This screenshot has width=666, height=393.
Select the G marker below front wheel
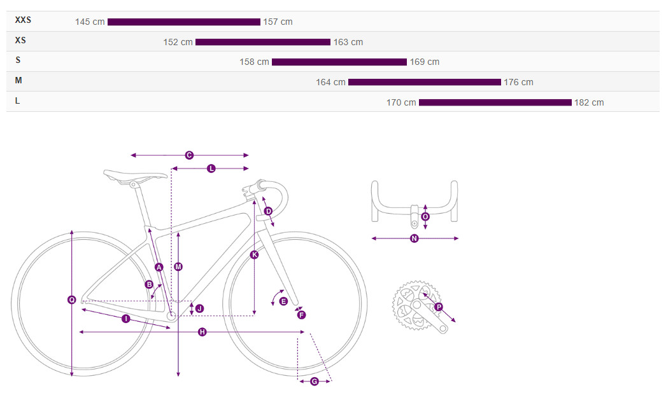click(315, 382)
